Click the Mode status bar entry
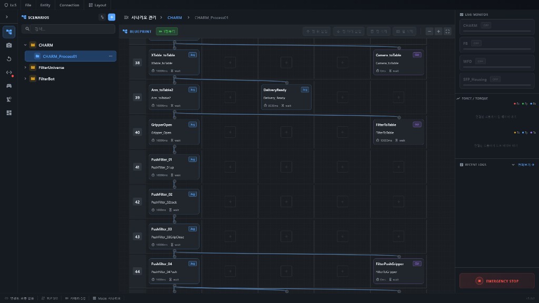 tap(106, 298)
